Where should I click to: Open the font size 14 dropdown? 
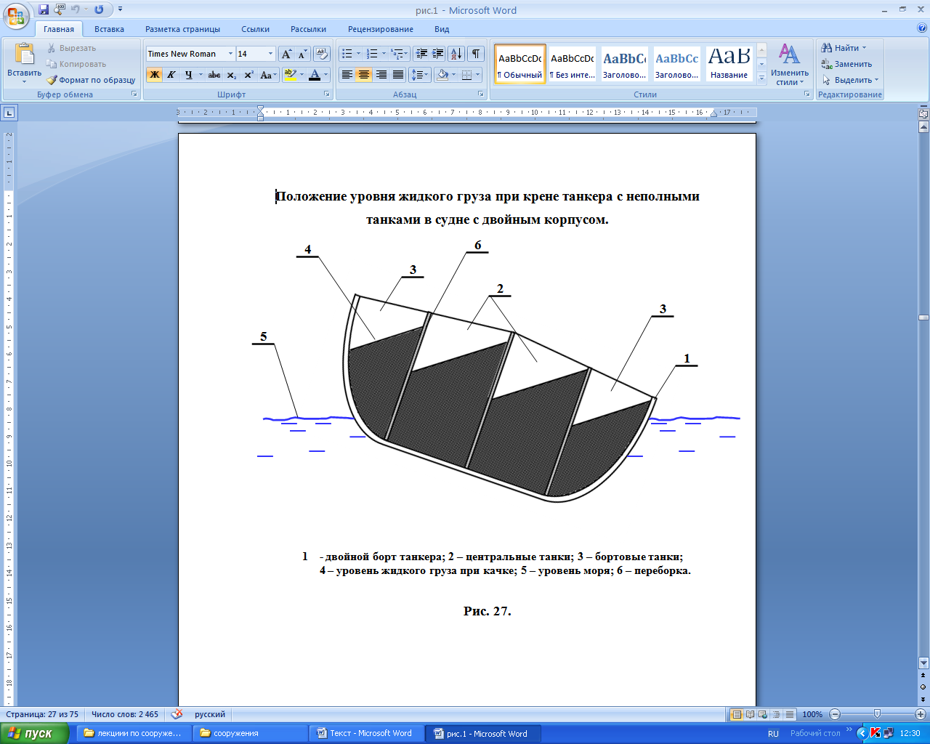270,54
